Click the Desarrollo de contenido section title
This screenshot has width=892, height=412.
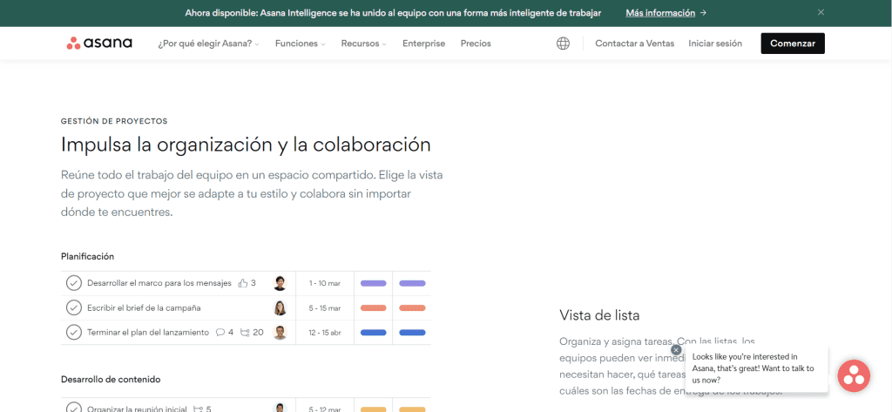(x=111, y=379)
